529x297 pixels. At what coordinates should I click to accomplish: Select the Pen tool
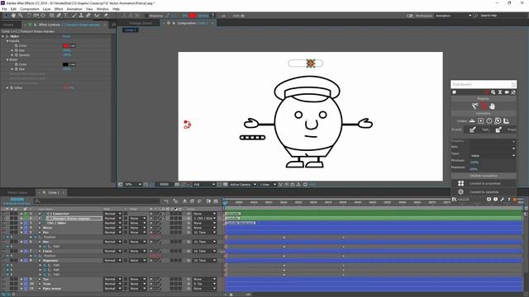(x=59, y=16)
